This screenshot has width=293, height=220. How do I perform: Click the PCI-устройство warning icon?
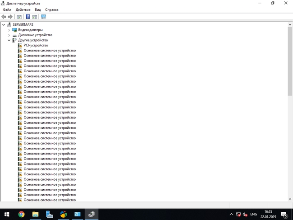20,45
